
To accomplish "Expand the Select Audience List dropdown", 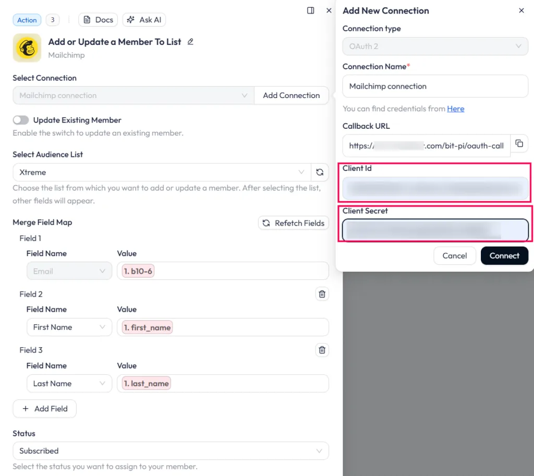I will (x=162, y=172).
